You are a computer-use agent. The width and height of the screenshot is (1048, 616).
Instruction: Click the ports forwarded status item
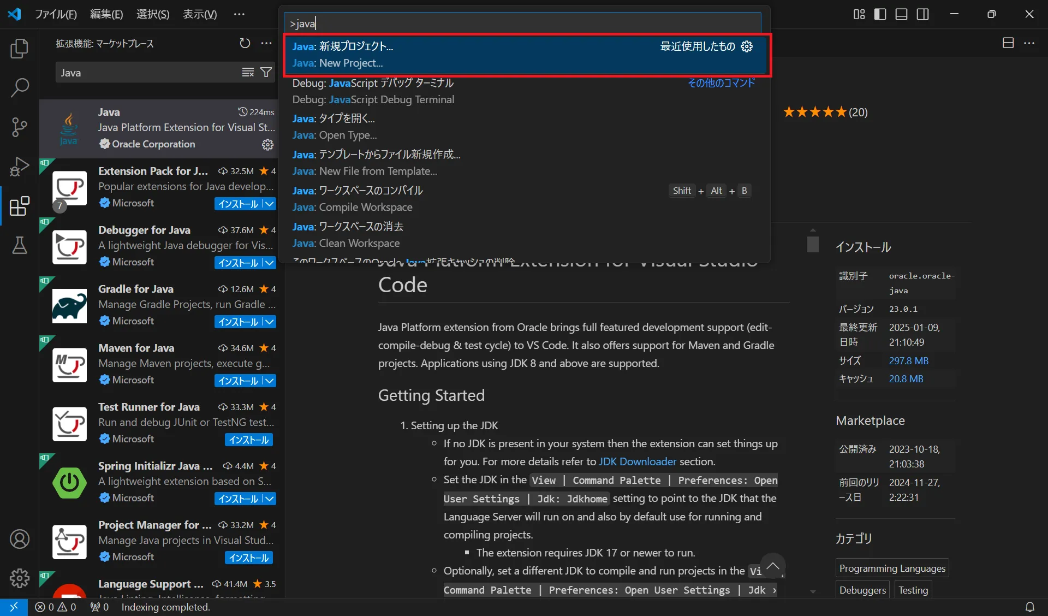(99, 607)
